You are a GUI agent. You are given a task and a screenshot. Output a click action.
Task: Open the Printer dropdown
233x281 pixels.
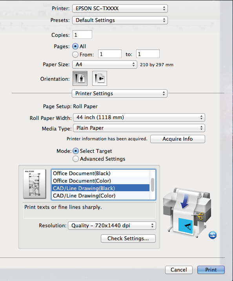click(120, 8)
